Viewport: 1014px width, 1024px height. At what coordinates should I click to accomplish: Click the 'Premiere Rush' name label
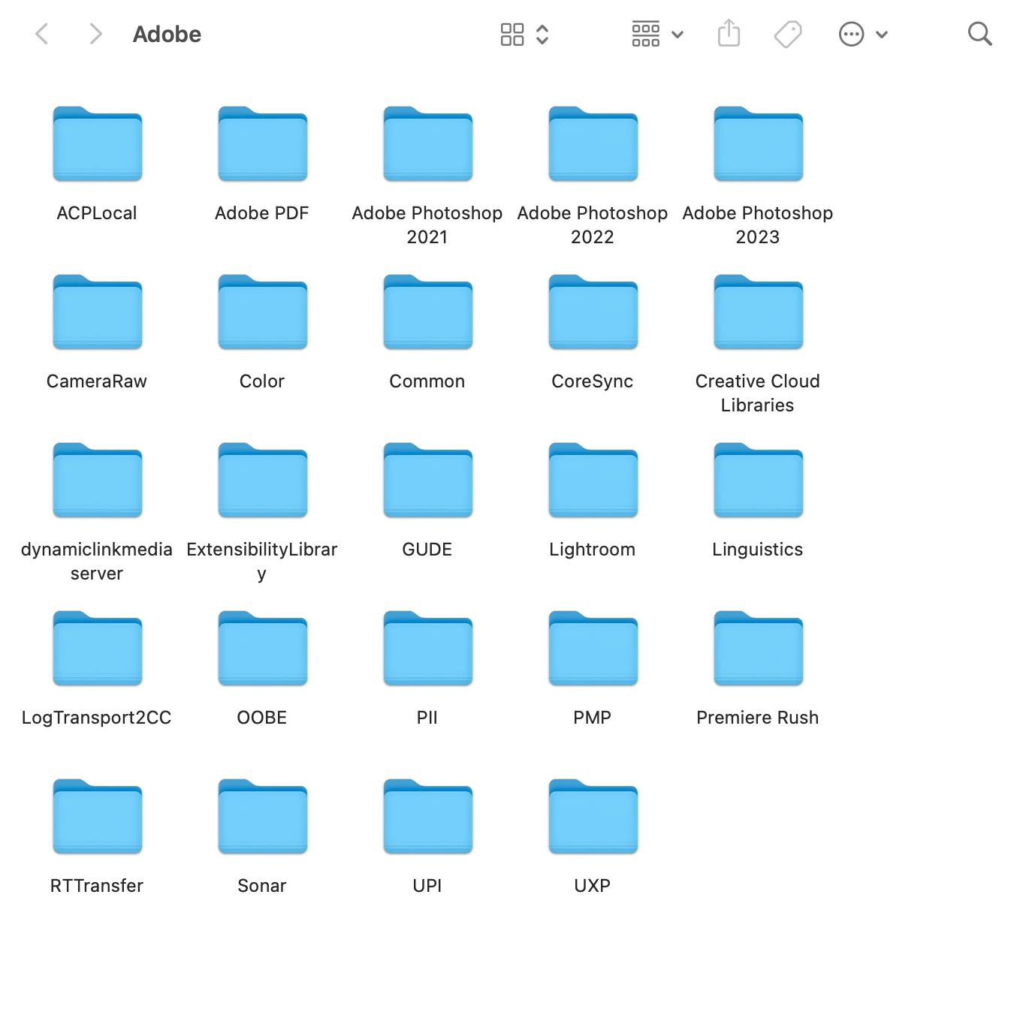pyautogui.click(x=758, y=718)
